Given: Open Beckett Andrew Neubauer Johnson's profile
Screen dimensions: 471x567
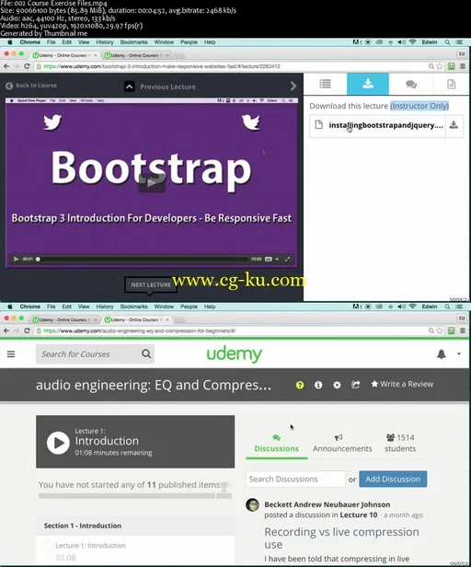Looking at the screenshot, I should click(327, 504).
